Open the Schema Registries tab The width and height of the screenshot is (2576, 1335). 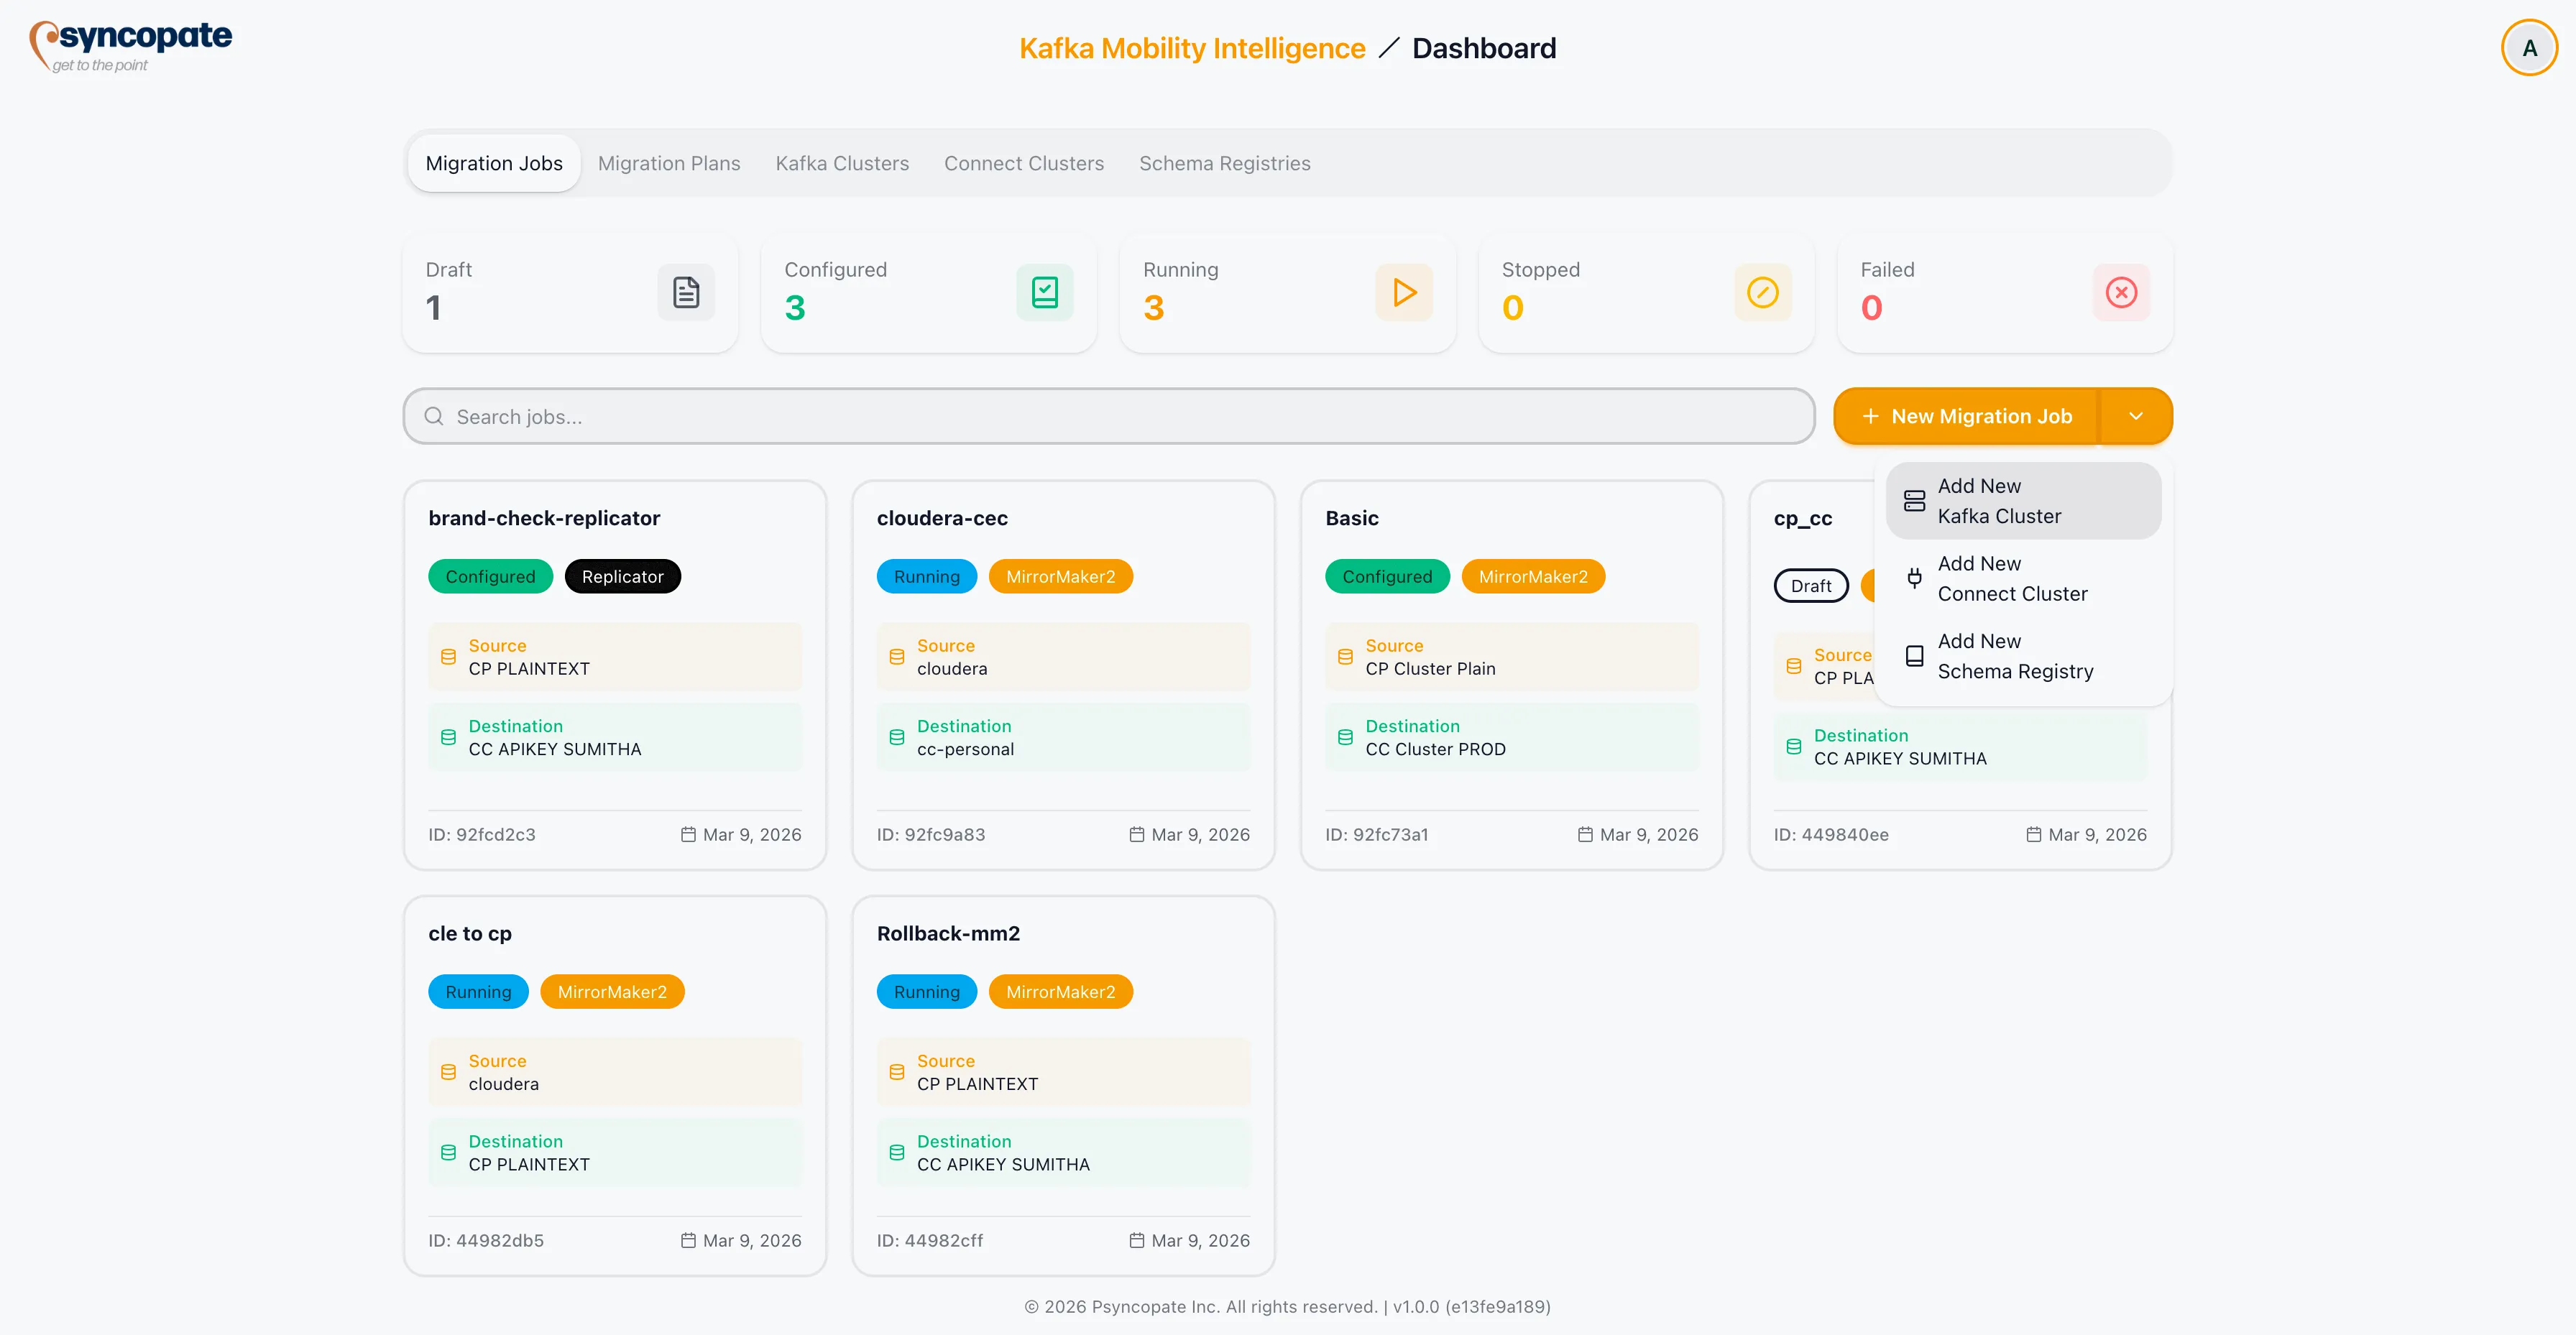pyautogui.click(x=1225, y=163)
